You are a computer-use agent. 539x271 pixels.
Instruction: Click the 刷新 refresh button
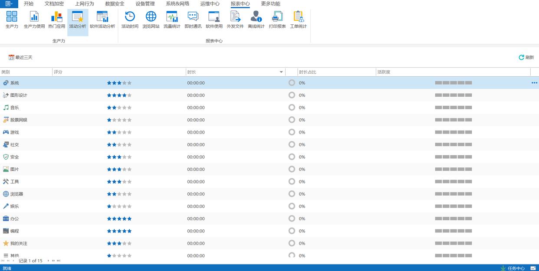click(x=526, y=57)
